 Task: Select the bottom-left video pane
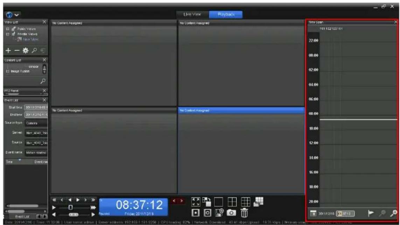click(x=113, y=150)
